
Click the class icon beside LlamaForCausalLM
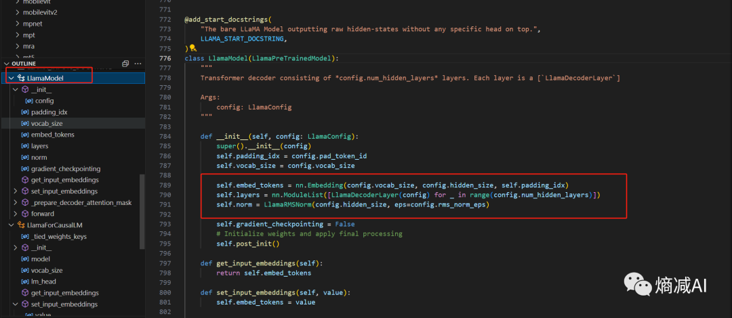(21, 225)
